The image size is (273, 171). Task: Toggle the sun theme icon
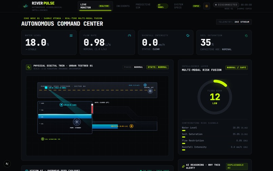(207, 6)
